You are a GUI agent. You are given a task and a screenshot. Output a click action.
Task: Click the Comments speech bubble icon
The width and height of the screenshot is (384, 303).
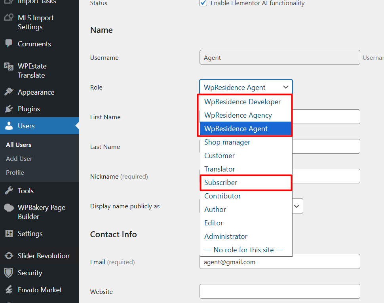pos(9,43)
